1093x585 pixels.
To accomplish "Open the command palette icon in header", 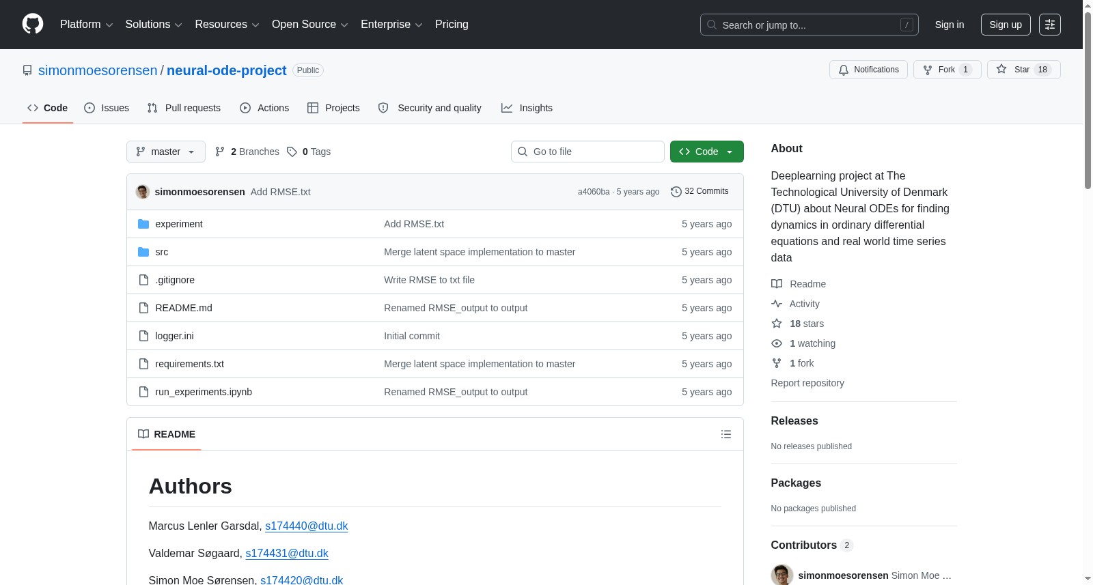I will click(x=1050, y=25).
